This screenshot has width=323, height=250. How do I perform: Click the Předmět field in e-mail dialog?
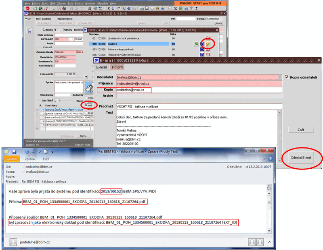pos(199,106)
